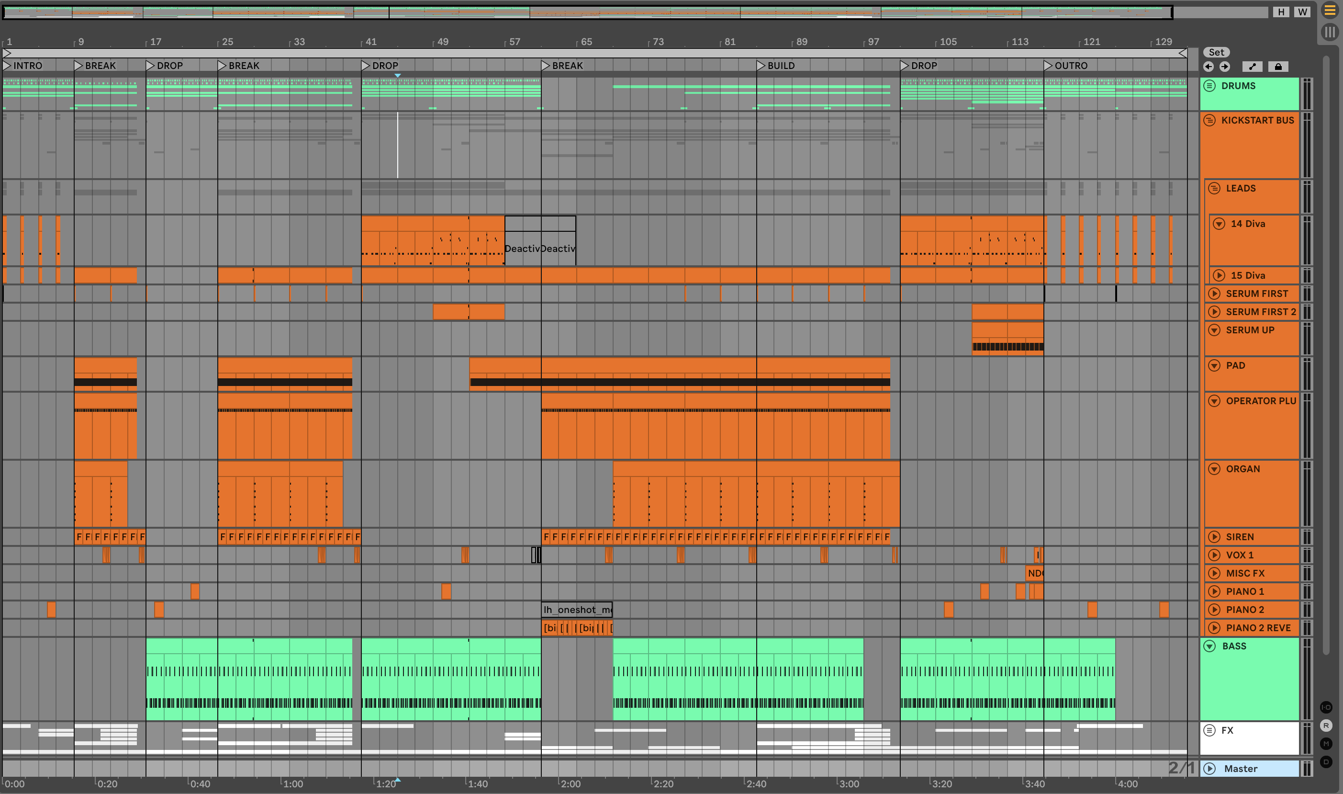
Task: Unfold the SERUM FIRST track
Action: point(1214,294)
